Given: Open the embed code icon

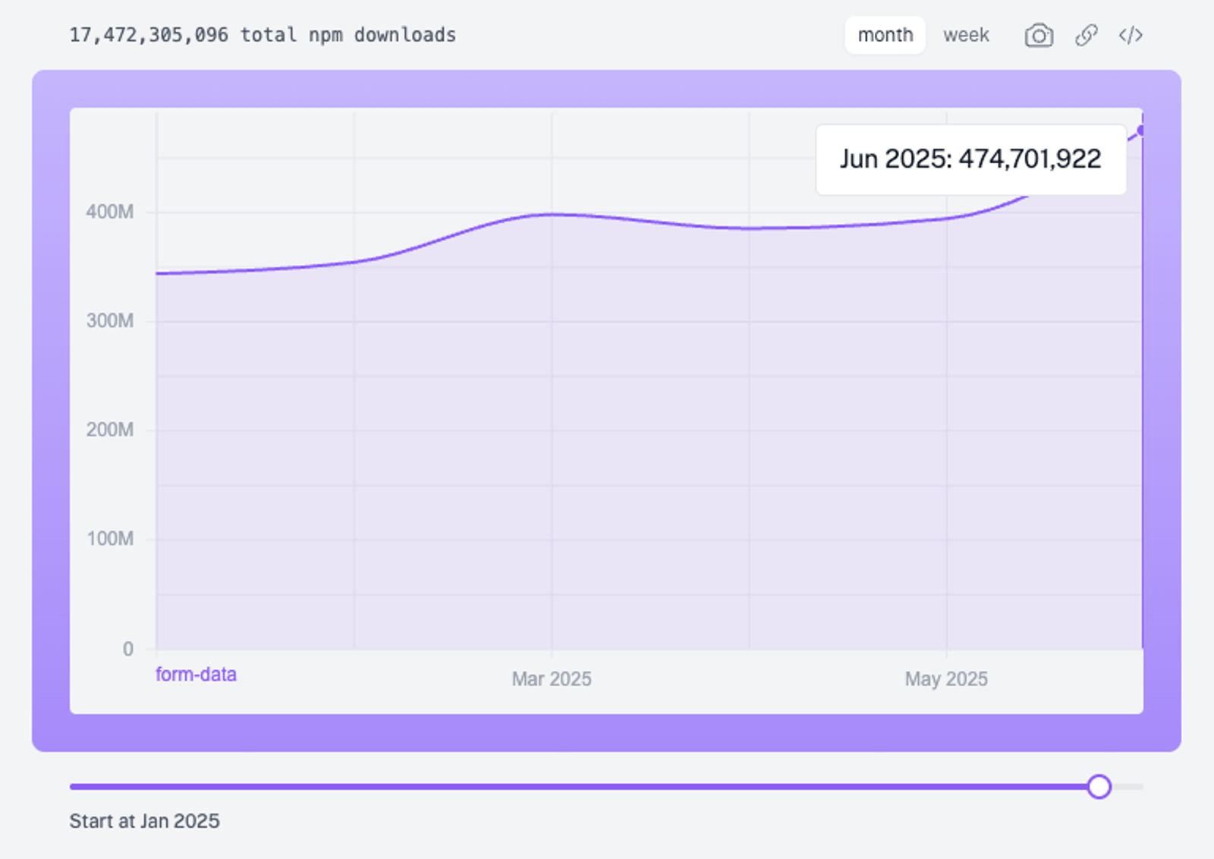Looking at the screenshot, I should [x=1131, y=35].
